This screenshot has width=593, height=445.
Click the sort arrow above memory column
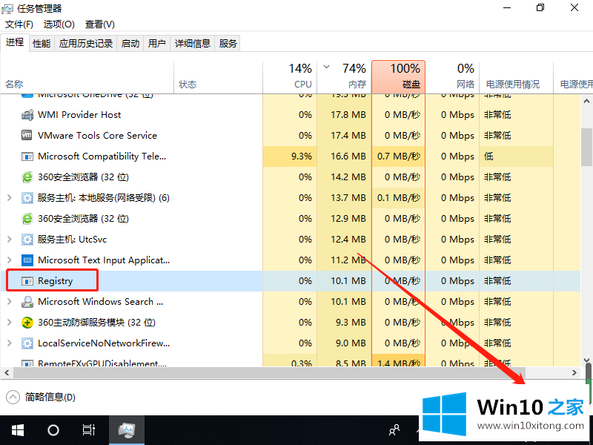pos(327,67)
